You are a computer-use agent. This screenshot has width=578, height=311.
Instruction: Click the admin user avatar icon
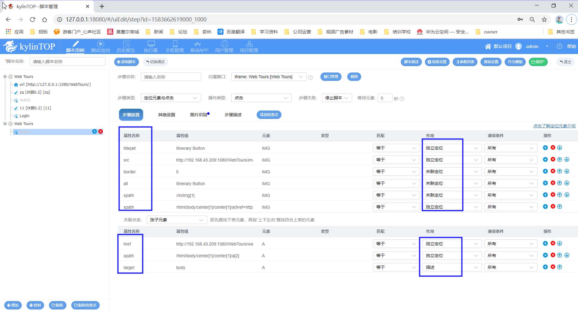[x=519, y=46]
